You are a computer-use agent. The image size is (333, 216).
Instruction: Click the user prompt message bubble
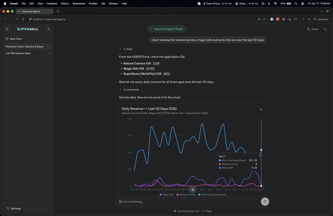pyautogui.click(x=208, y=40)
